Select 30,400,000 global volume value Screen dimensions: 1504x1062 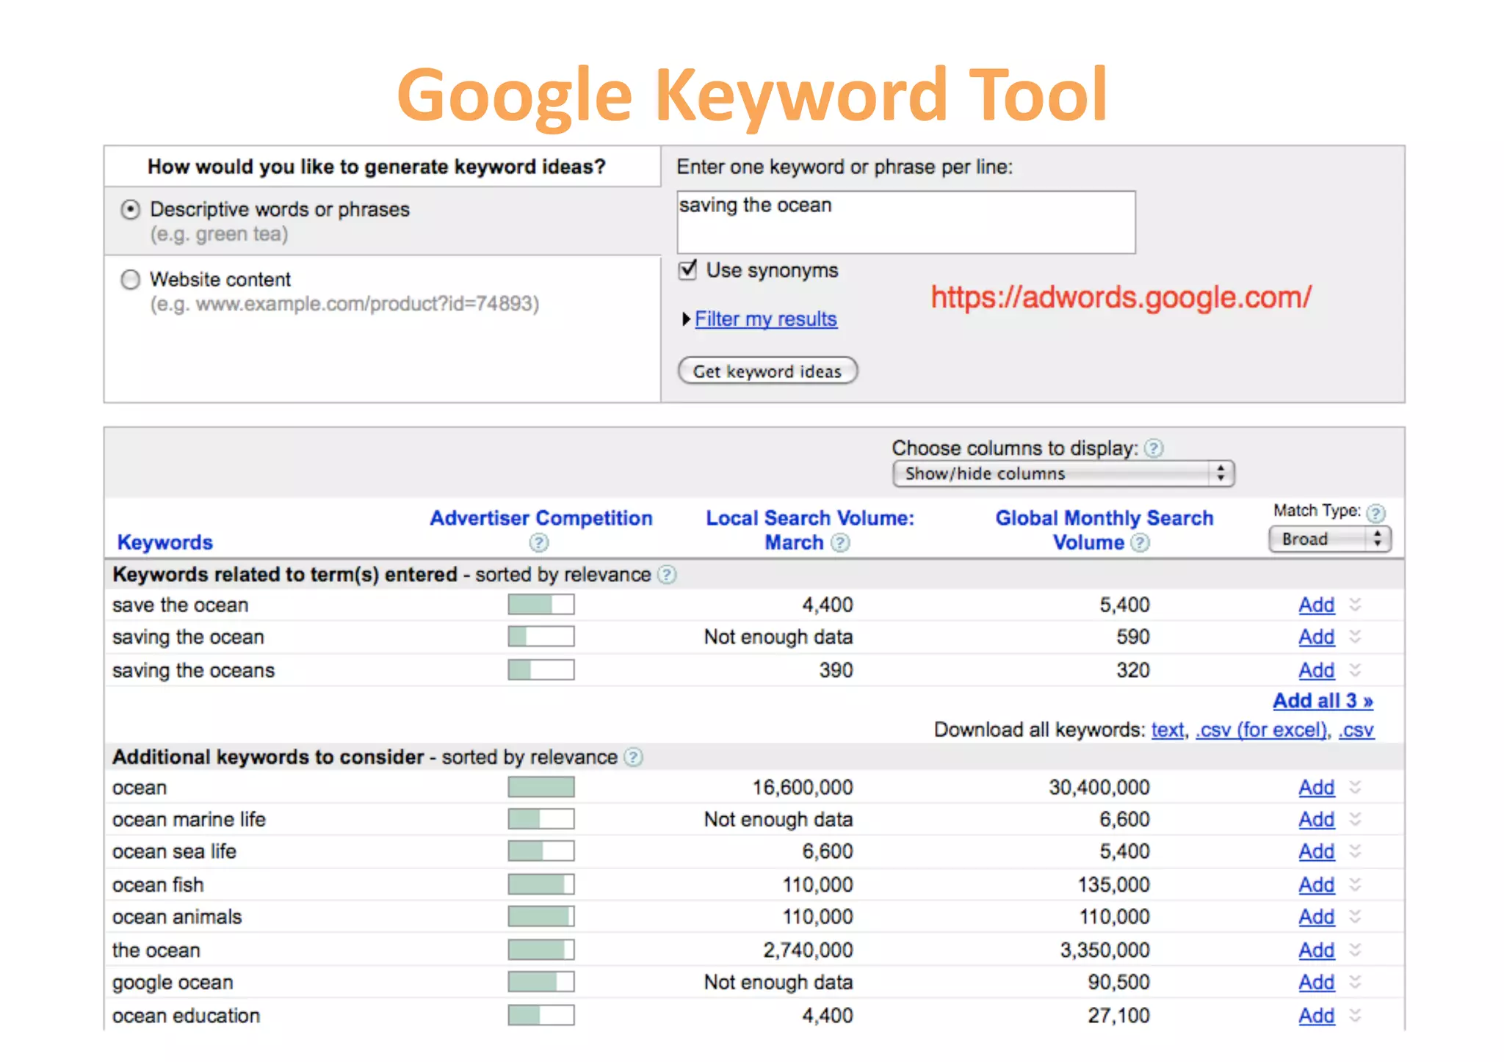tap(1099, 788)
